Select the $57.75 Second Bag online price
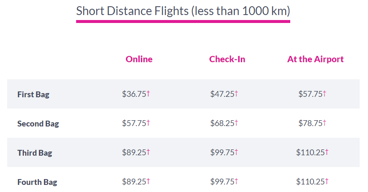 click(134, 124)
